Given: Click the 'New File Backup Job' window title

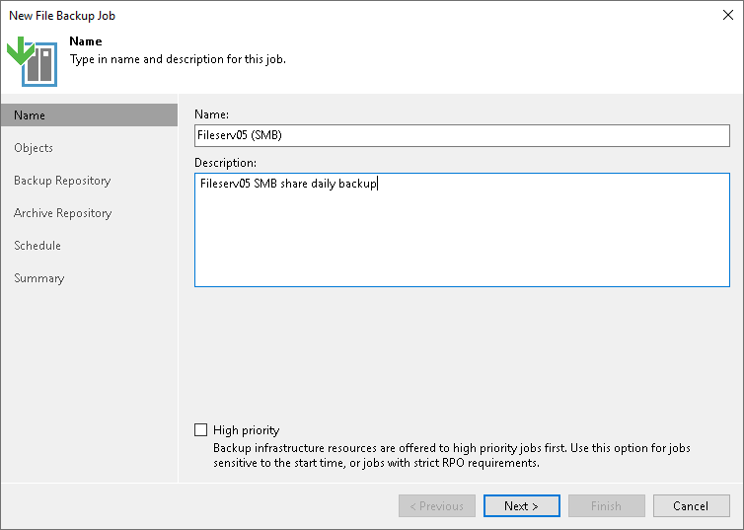Looking at the screenshot, I should tap(62, 16).
